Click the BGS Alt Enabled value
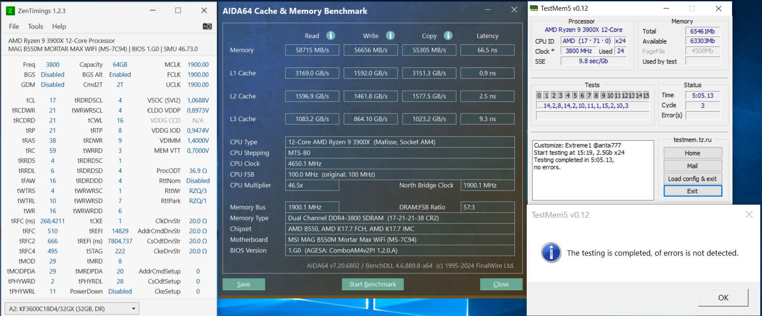762x316 pixels. pos(120,75)
